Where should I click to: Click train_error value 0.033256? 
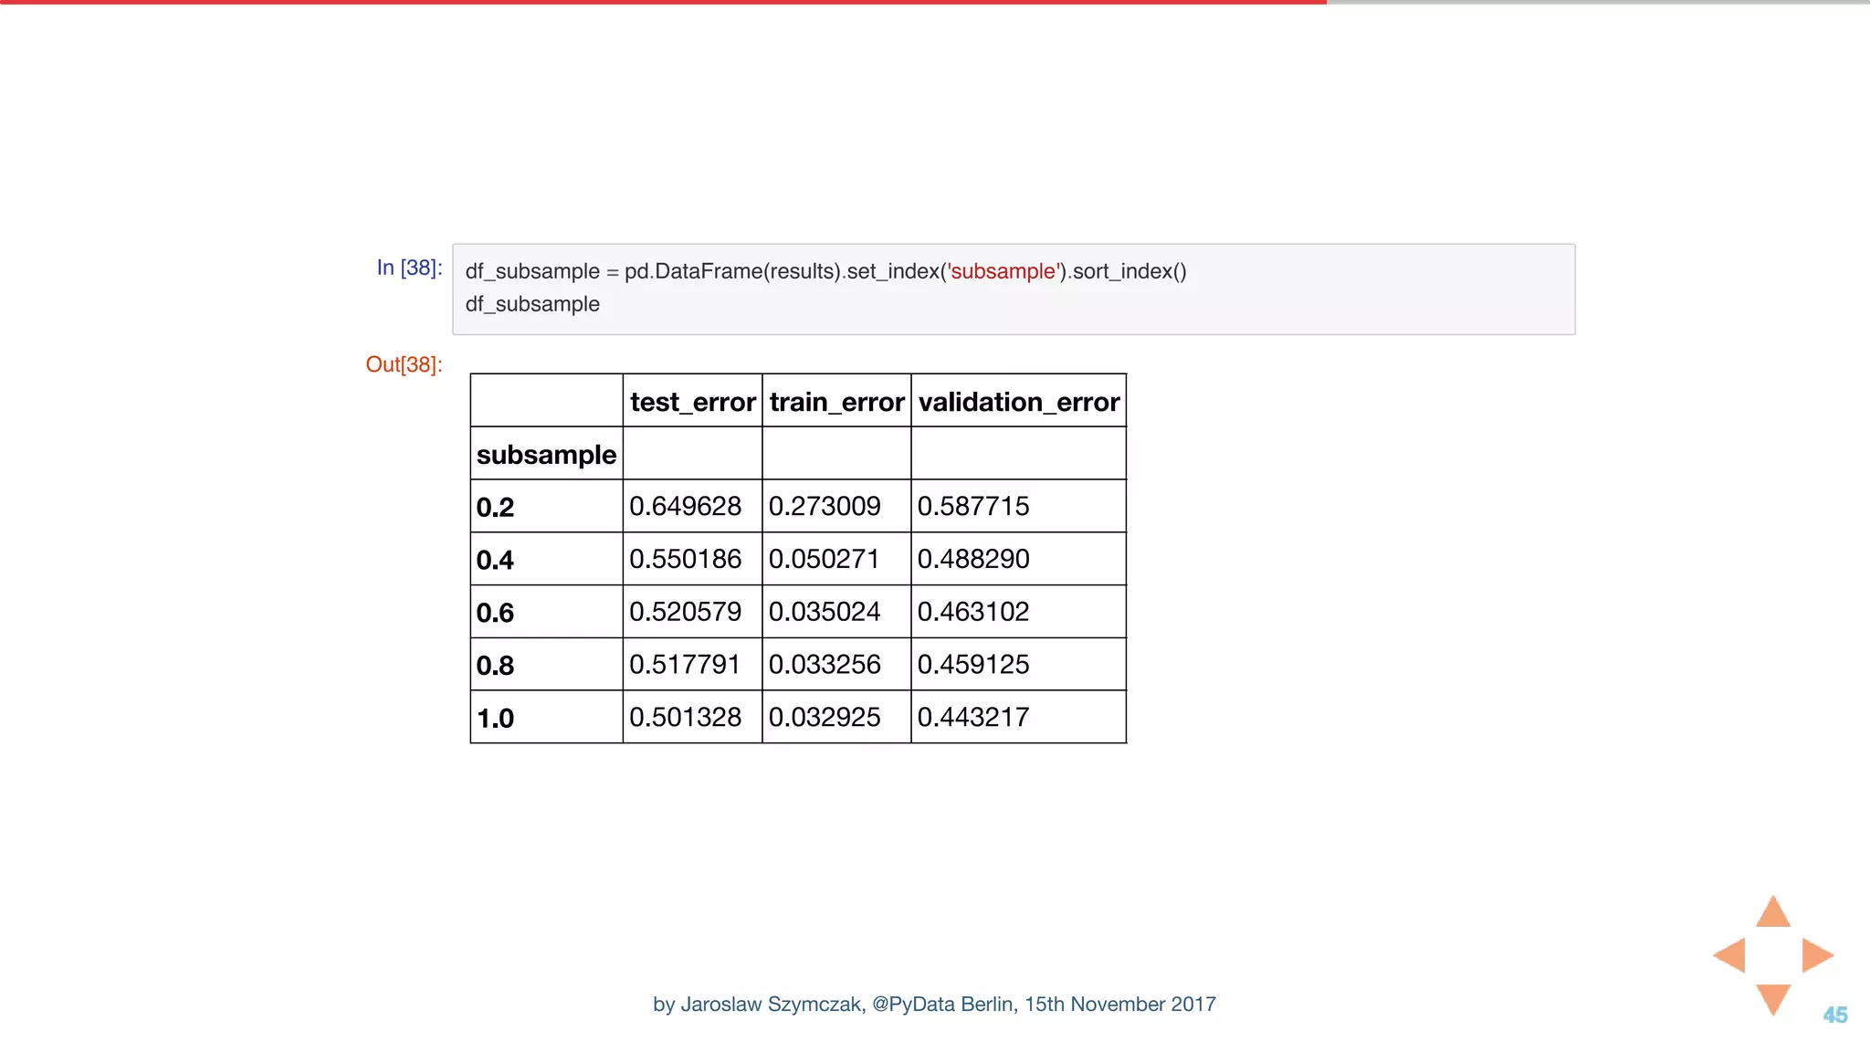pyautogui.click(x=825, y=665)
